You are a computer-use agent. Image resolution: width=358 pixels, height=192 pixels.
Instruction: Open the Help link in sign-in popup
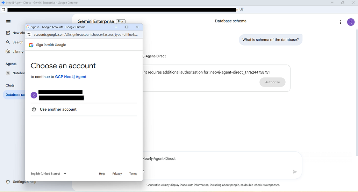pos(102,174)
